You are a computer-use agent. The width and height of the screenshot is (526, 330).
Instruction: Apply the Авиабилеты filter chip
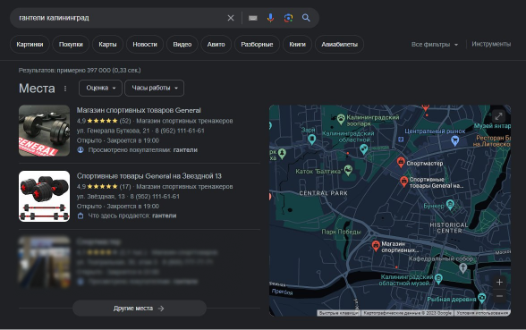coord(340,45)
